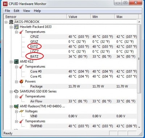
Task: Collapse the AMD Radeon HD 6480G node
Action: click(x=11, y=107)
